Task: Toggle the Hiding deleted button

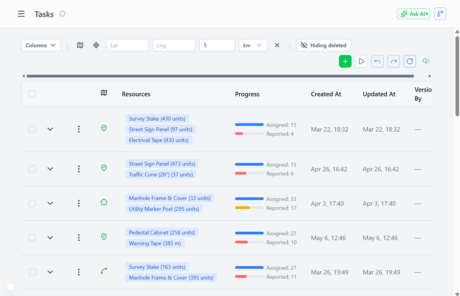Action: pyautogui.click(x=323, y=45)
